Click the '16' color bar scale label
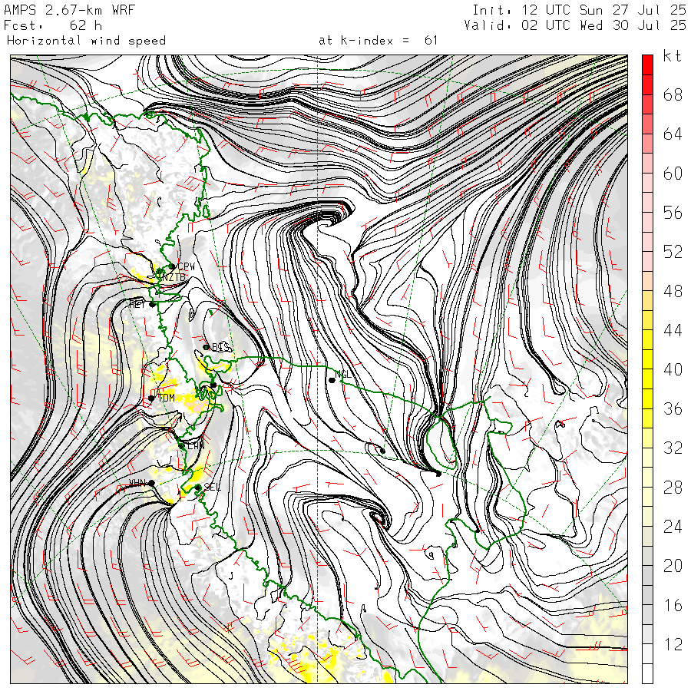Screen dimensions: 691x691 pos(673,605)
